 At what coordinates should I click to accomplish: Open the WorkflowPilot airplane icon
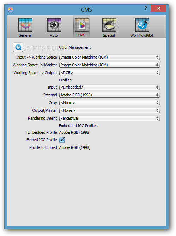(142, 25)
